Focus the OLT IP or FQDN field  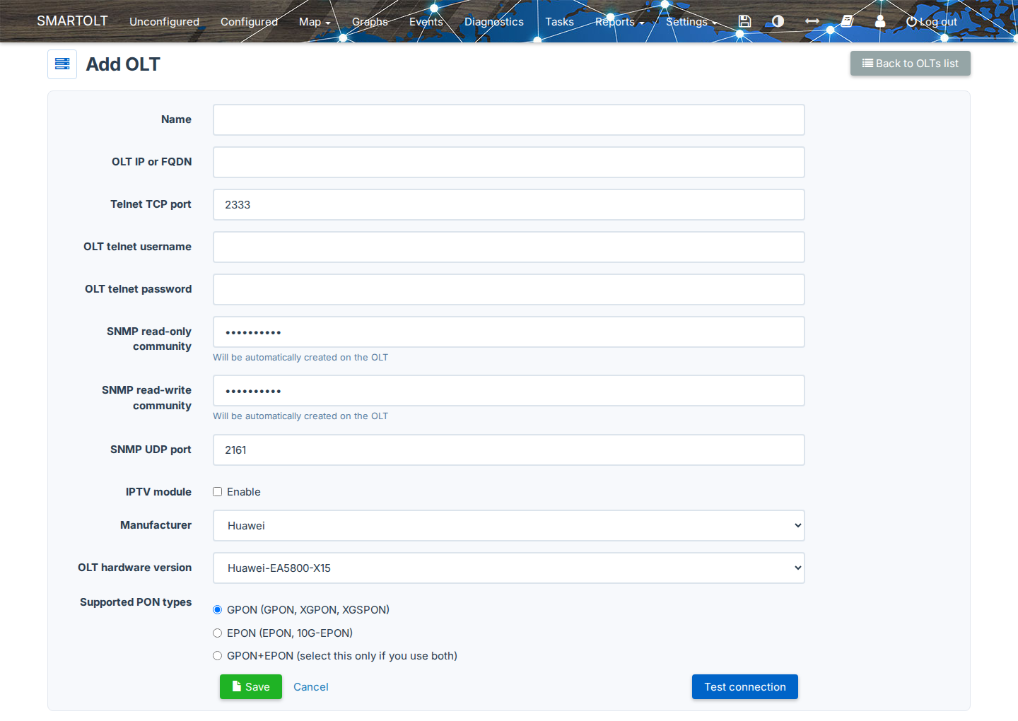[509, 163]
